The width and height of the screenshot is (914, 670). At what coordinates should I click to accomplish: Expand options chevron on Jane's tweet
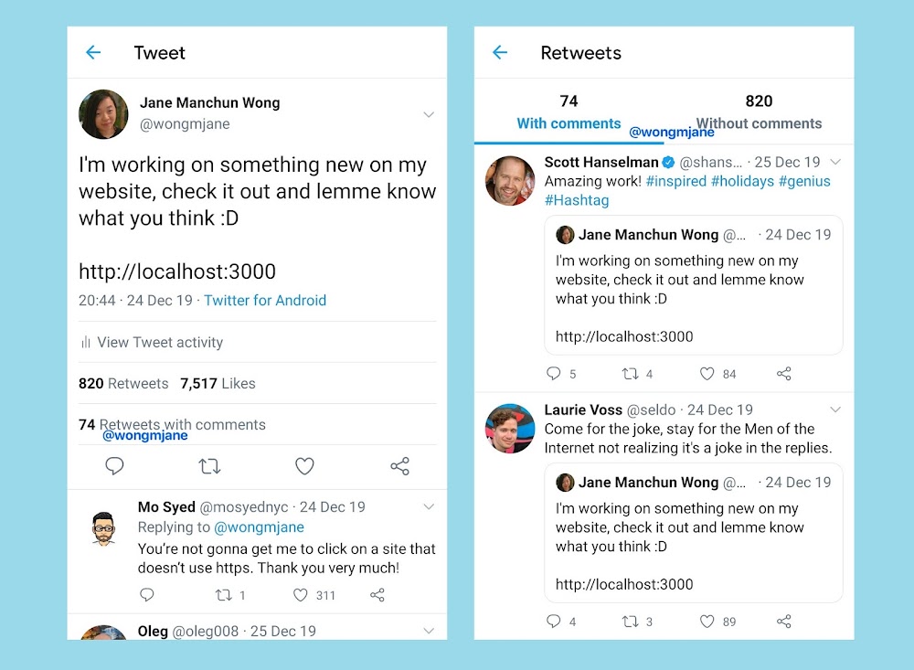click(429, 114)
